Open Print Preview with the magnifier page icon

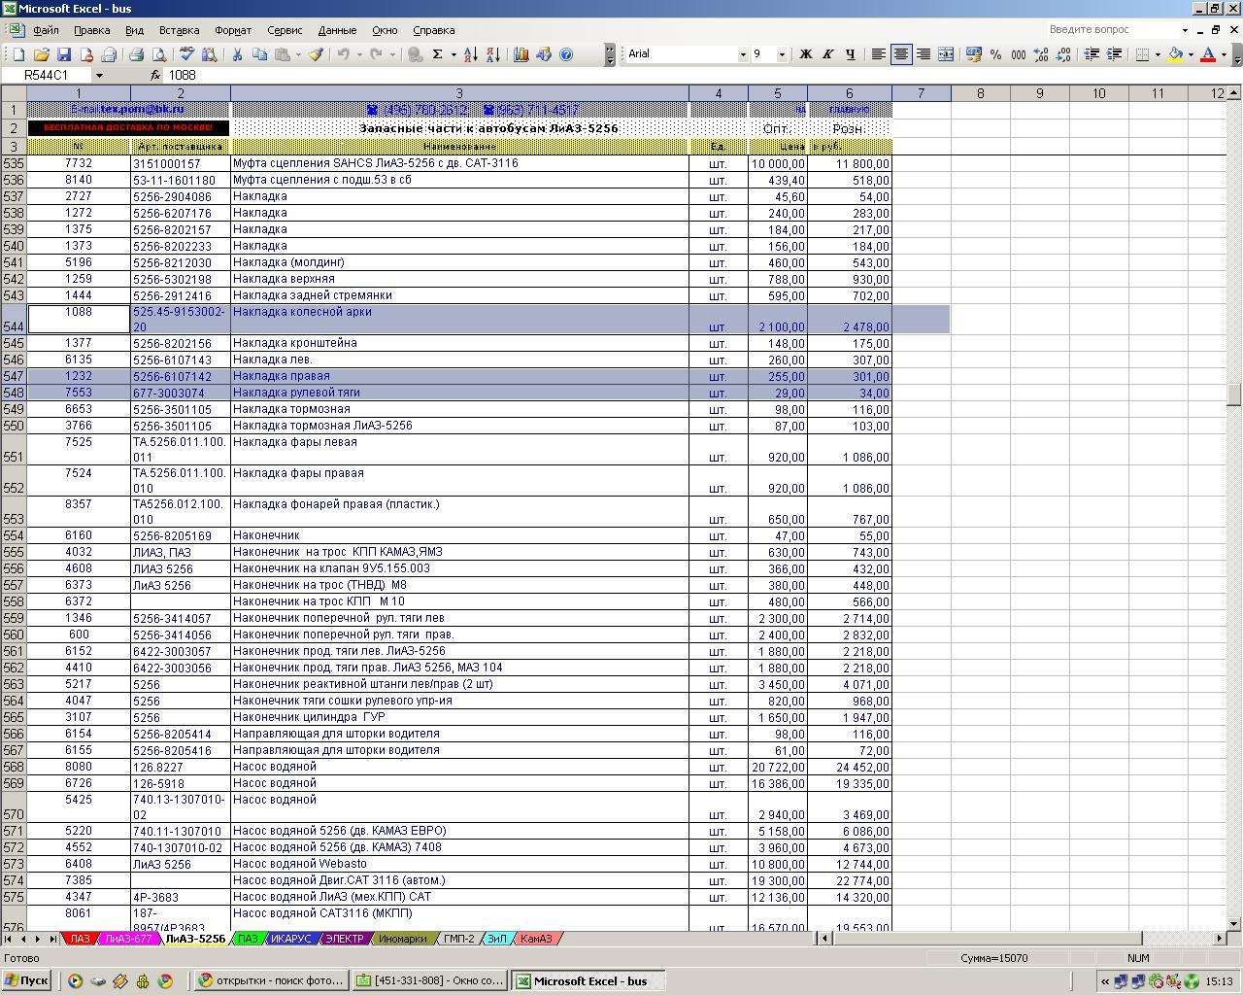(x=158, y=54)
